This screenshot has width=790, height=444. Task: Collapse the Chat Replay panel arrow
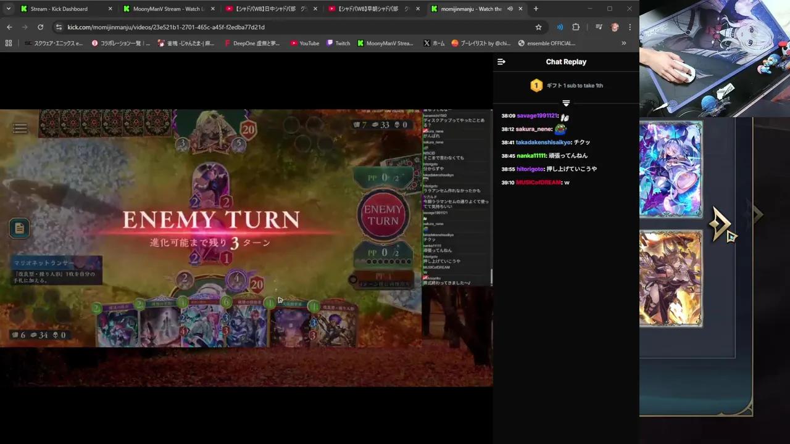(501, 62)
